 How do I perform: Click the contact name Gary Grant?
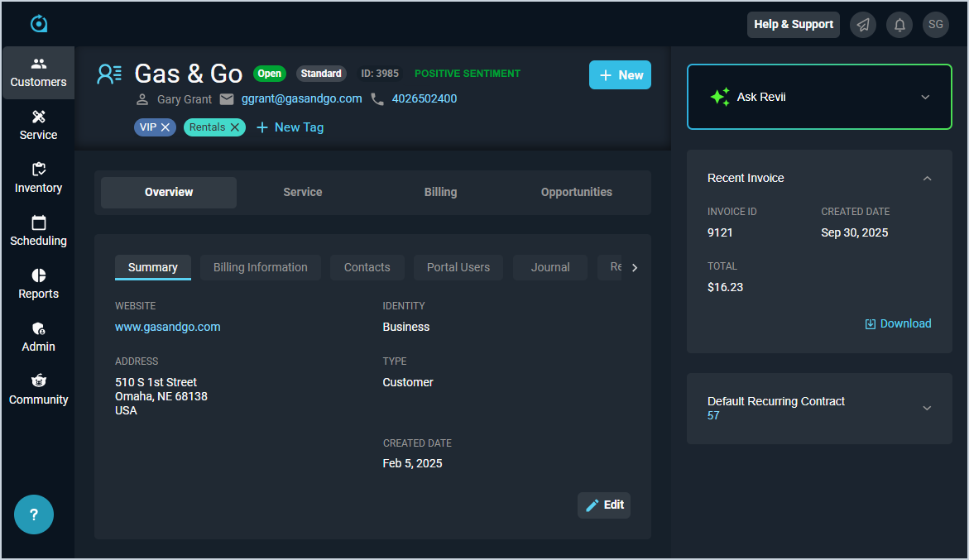[x=185, y=99]
